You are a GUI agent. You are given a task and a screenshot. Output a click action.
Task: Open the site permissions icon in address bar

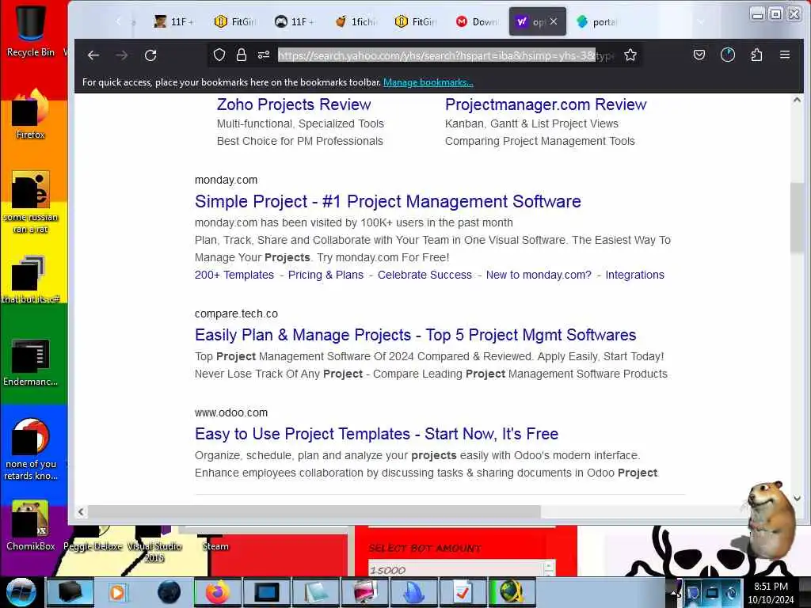(264, 55)
